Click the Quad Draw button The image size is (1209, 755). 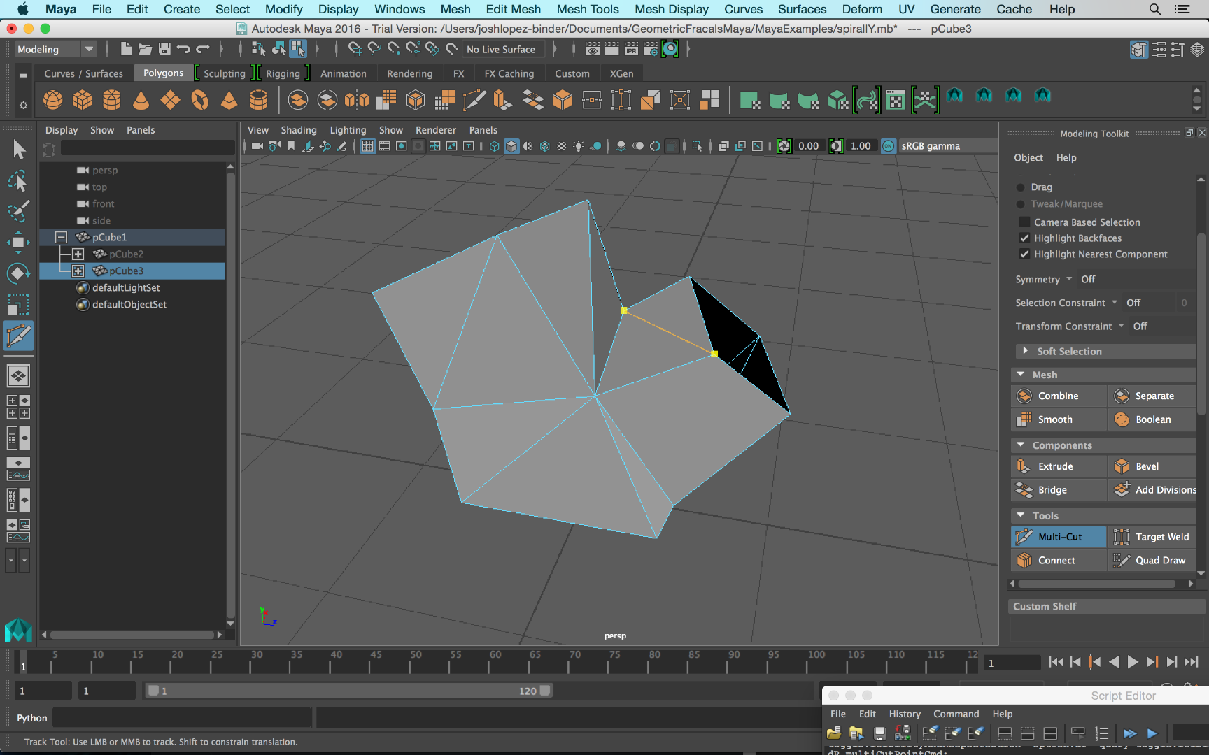click(x=1153, y=561)
